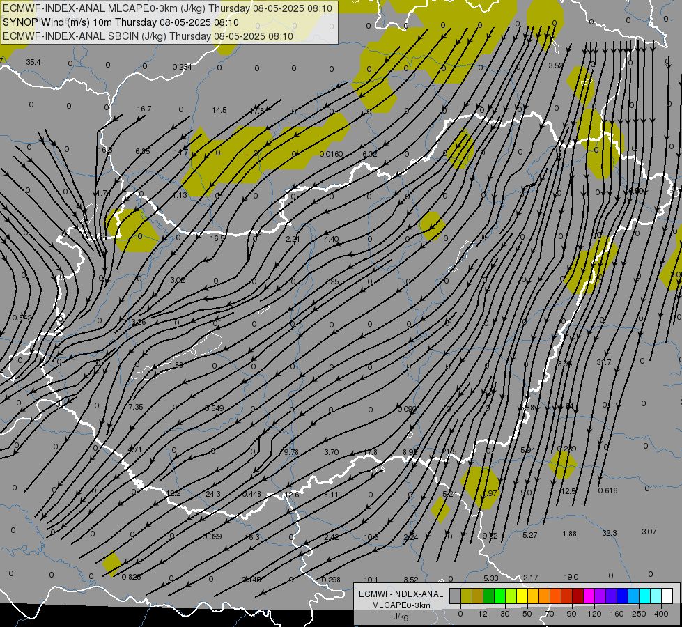Click the map value 0.399
This screenshot has width=682, height=627.
tap(212, 536)
